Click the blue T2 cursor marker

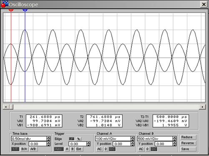pos(25,11)
